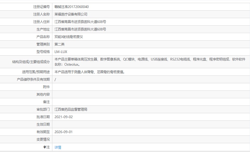Screen dimensions: 250x152
Task: Open the 详情 link
Action: coord(58,147)
